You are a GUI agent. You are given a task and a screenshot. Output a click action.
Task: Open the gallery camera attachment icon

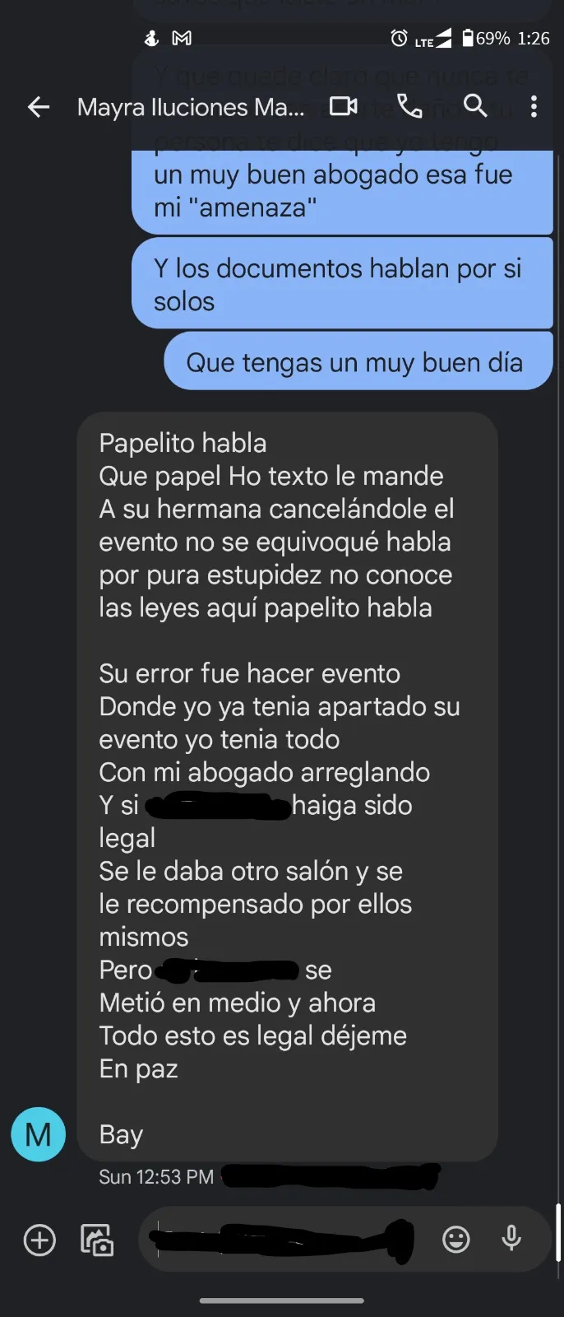point(97,1240)
